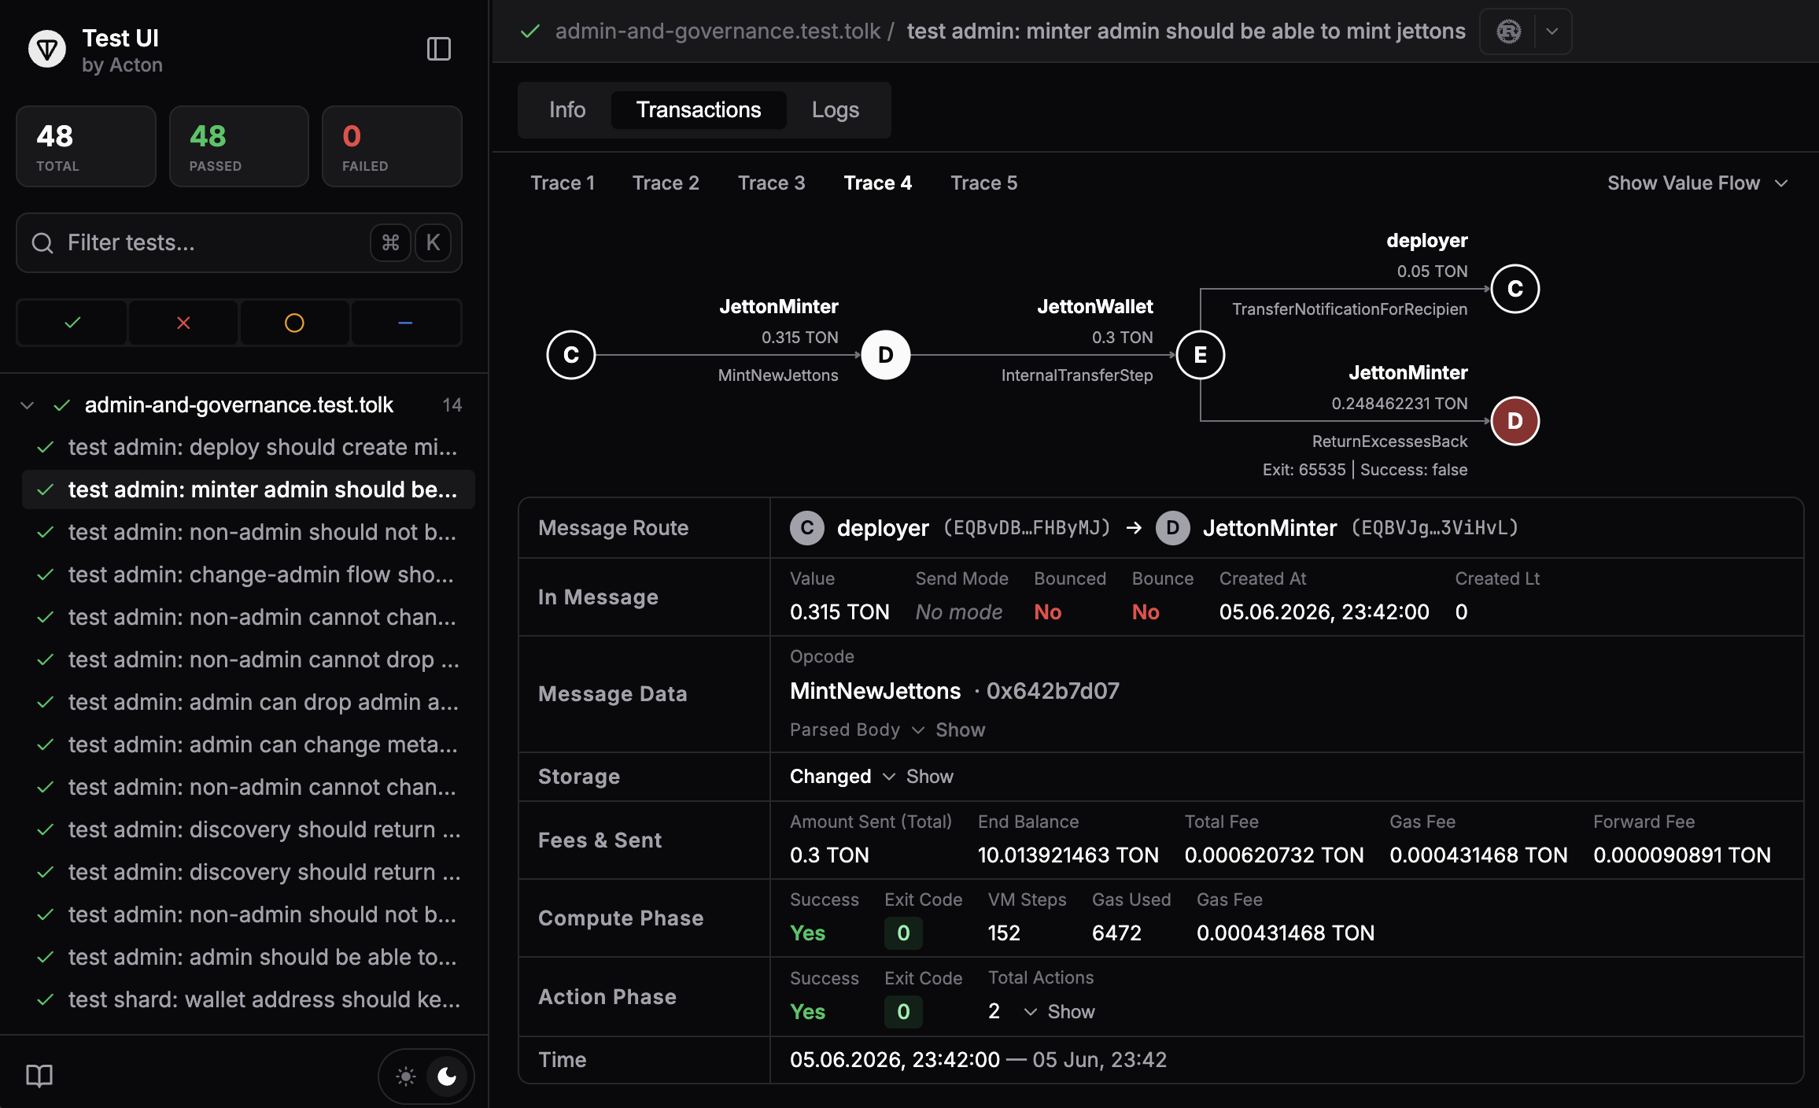Select test 'minter admin should be...'

pyautogui.click(x=249, y=489)
